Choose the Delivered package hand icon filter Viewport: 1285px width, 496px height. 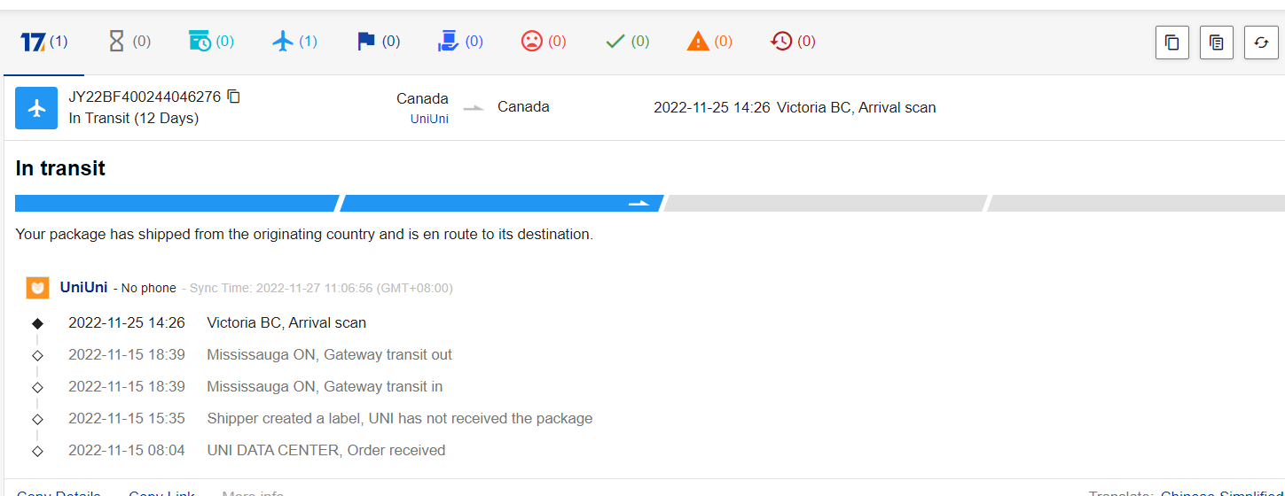[x=460, y=42]
